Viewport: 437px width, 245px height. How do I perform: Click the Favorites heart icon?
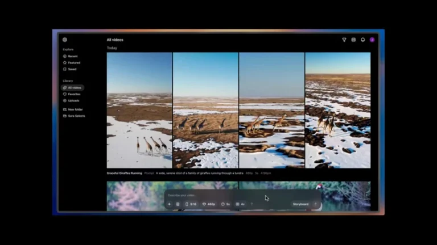(65, 94)
